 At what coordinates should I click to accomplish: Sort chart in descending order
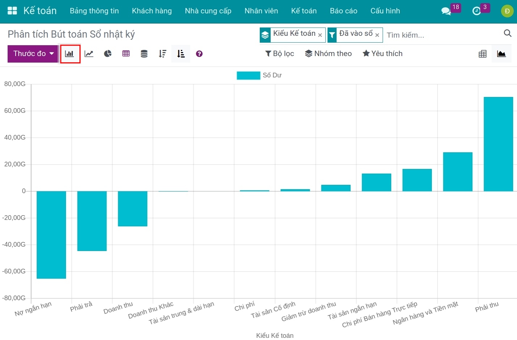click(162, 54)
